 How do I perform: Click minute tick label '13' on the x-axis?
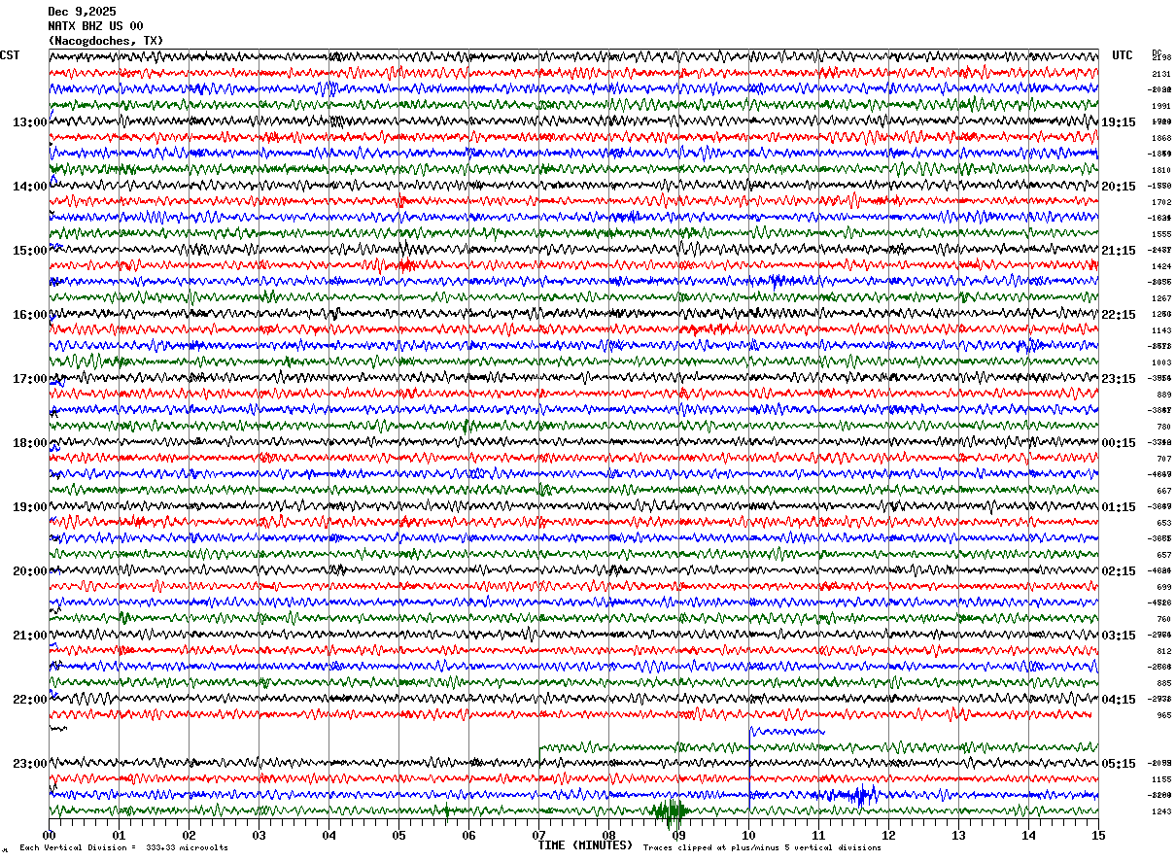point(958,835)
